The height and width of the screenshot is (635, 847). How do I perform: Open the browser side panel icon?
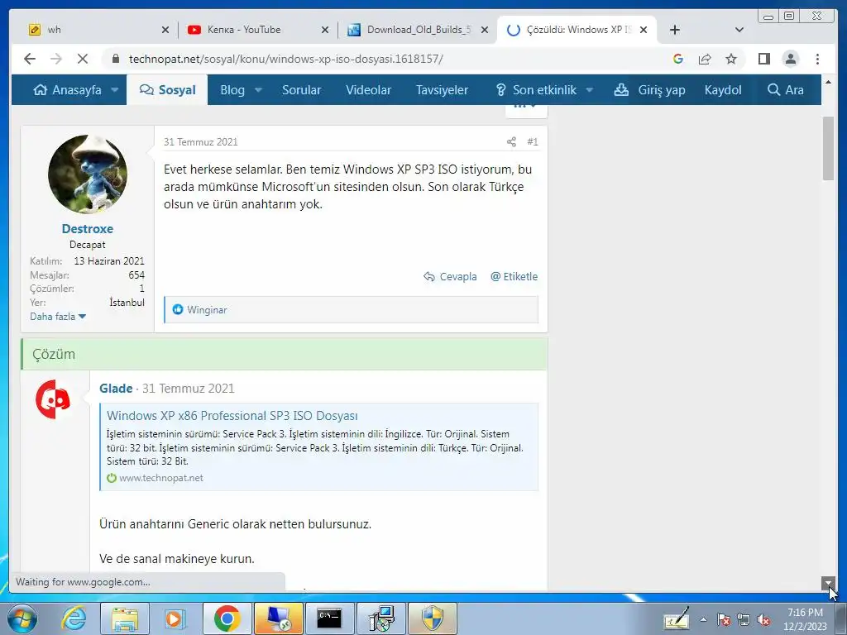[x=763, y=59]
